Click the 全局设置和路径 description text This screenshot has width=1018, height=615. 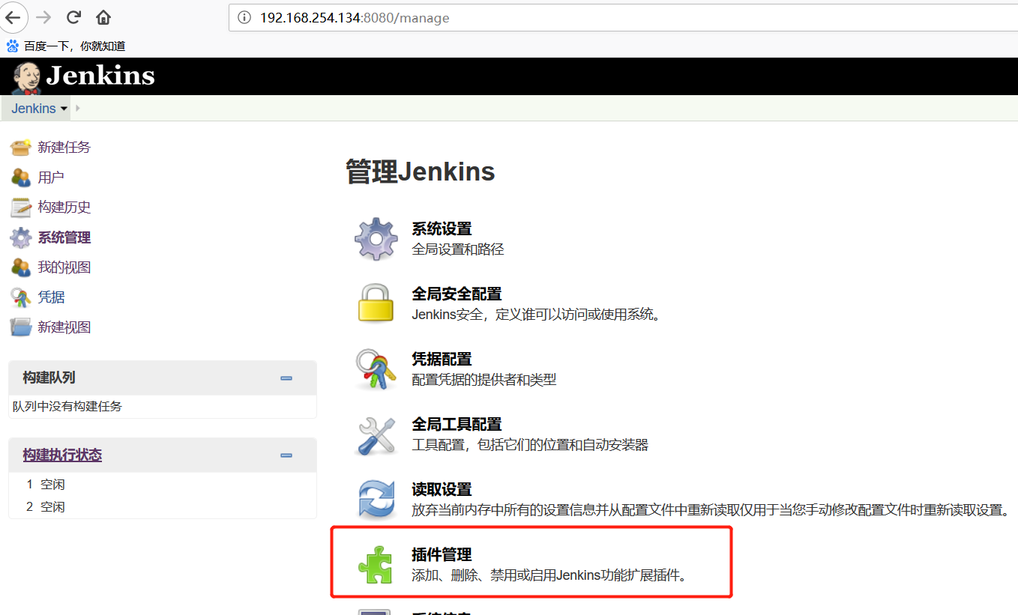pos(458,249)
